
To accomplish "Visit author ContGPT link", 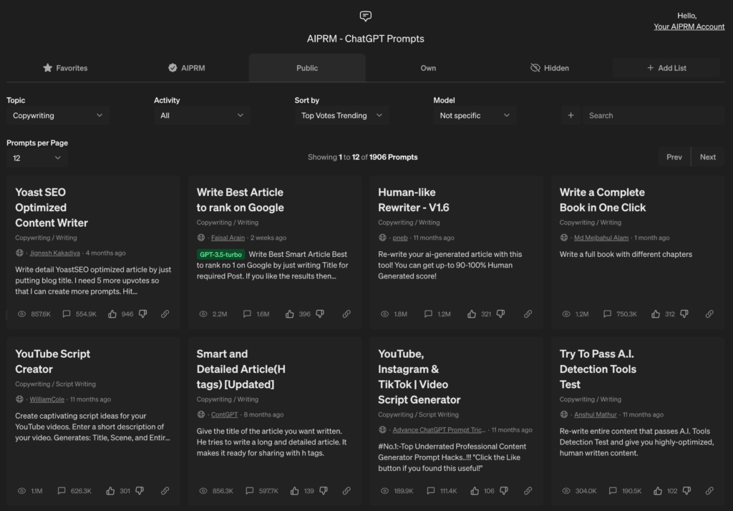I will point(224,414).
